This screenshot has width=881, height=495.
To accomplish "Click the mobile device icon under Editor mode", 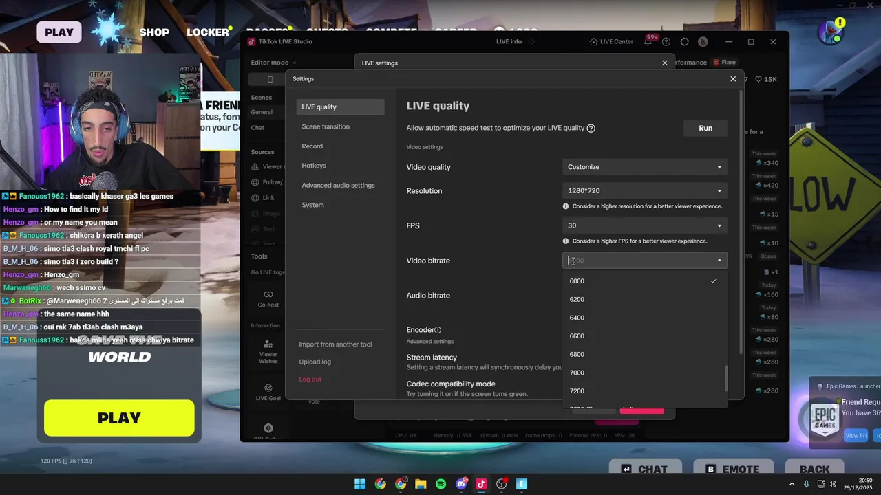I will (270, 79).
